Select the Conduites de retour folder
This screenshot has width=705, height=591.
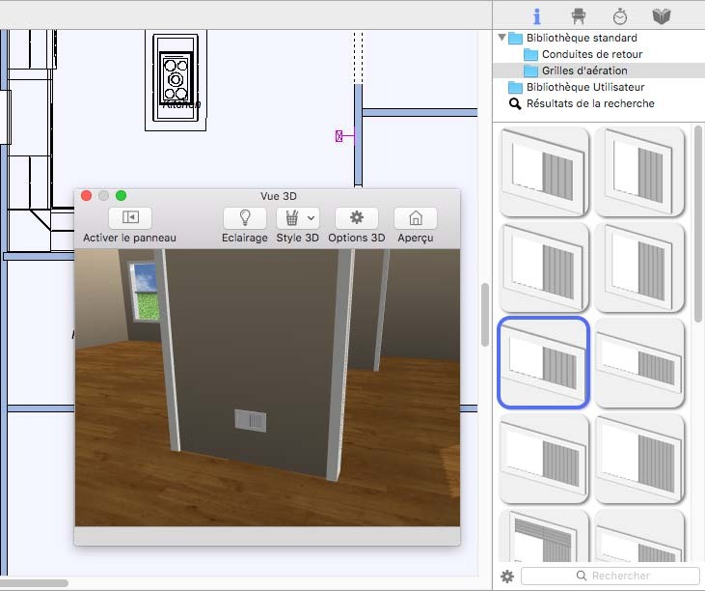[x=591, y=54]
